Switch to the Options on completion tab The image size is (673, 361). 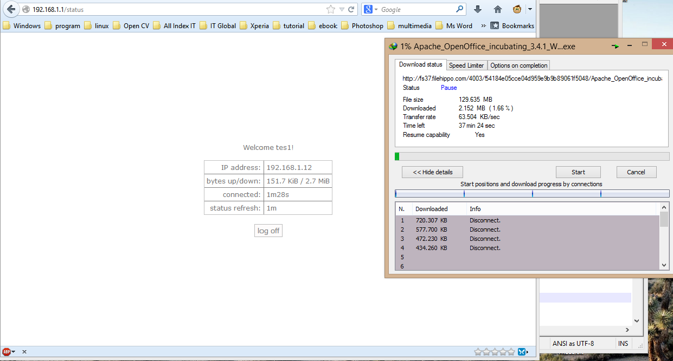click(519, 65)
